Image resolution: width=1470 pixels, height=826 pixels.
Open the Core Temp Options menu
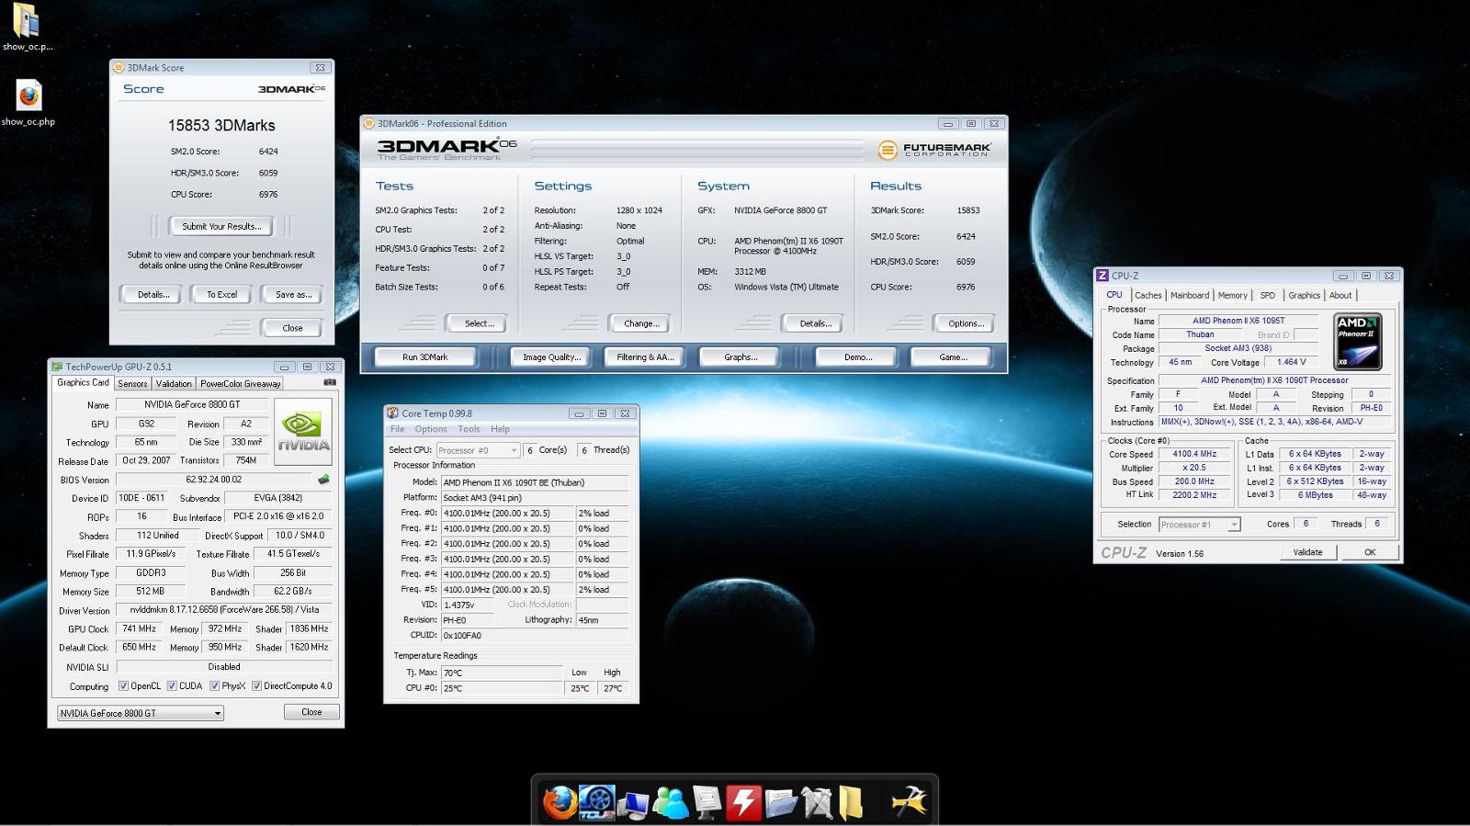coord(431,429)
